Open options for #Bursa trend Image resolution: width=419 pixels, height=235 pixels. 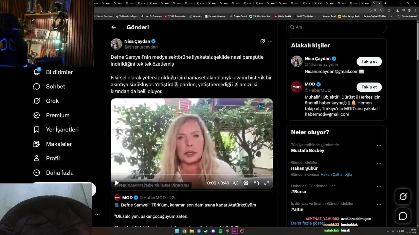tap(379, 187)
